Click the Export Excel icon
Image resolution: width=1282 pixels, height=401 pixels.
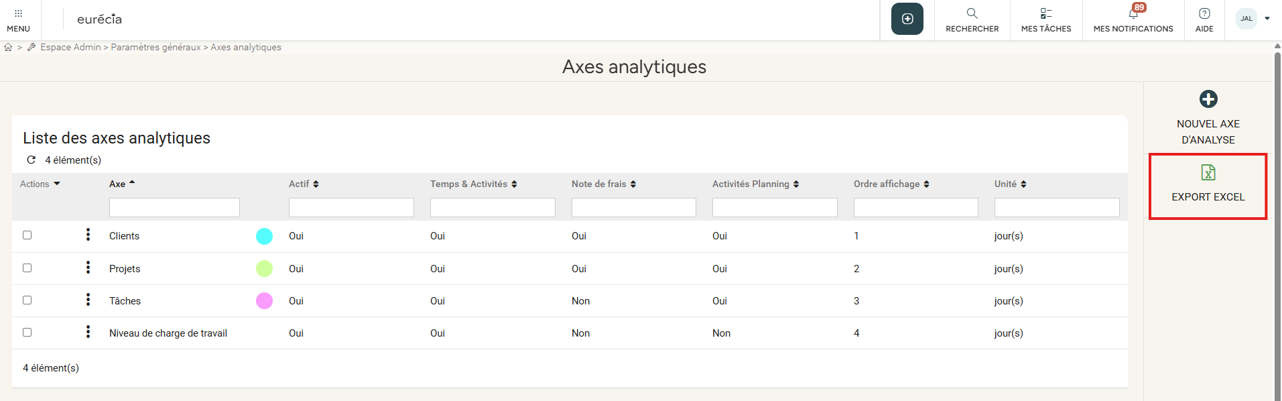(x=1208, y=173)
